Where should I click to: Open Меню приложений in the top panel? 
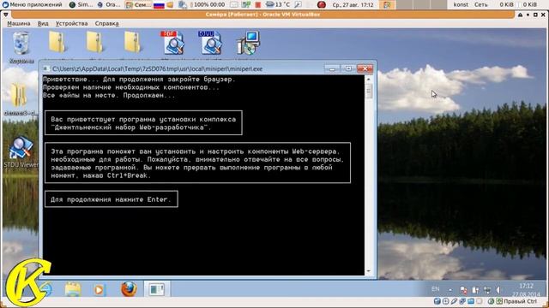[33, 4]
